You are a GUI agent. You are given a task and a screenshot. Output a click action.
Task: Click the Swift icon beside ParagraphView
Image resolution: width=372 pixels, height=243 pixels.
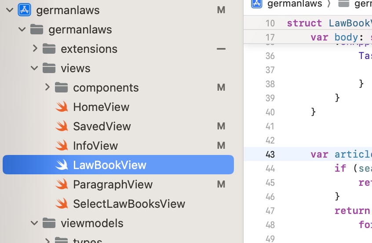62,184
